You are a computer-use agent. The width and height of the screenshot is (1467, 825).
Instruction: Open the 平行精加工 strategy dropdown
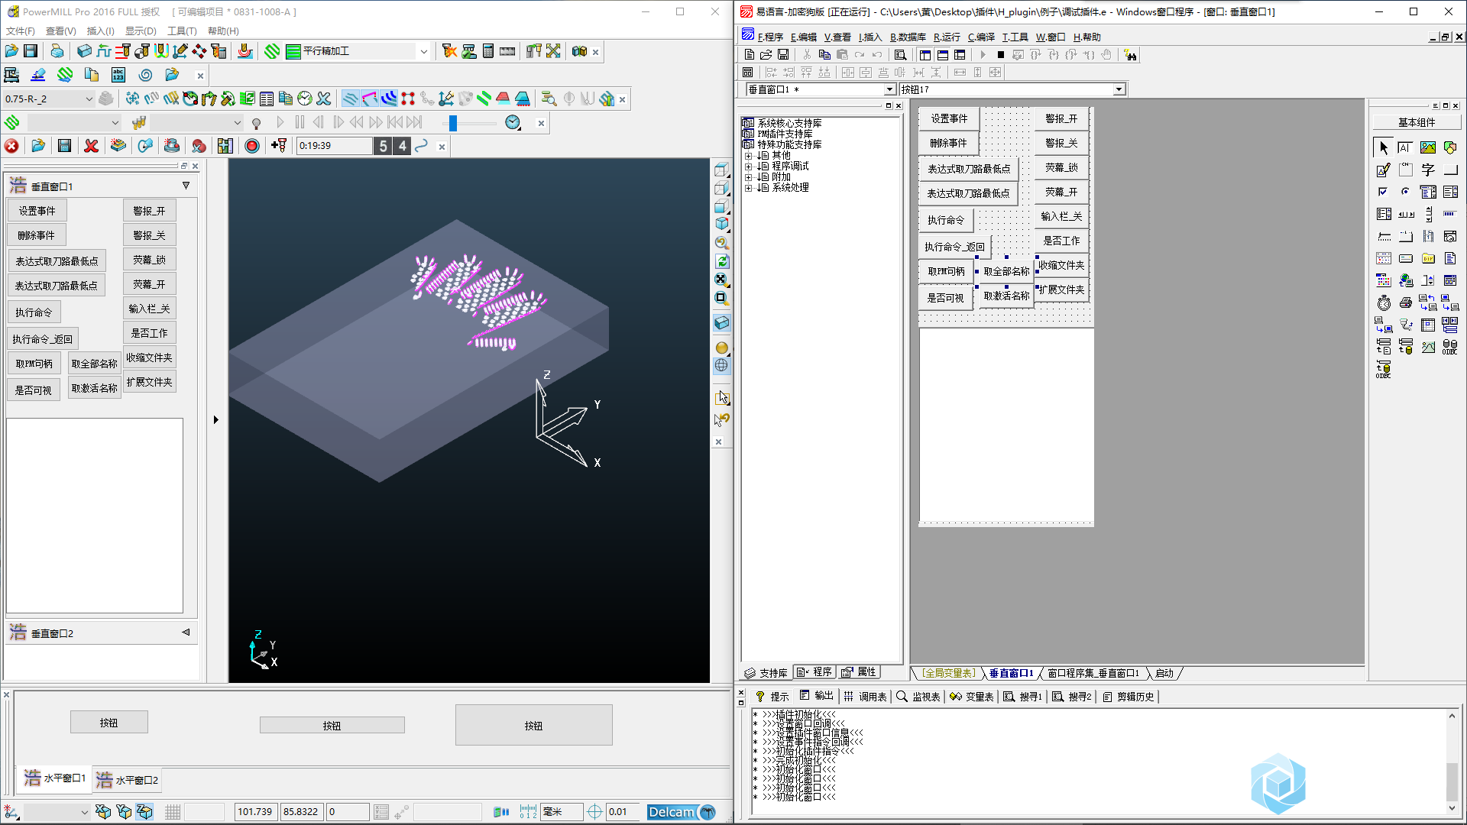click(423, 51)
